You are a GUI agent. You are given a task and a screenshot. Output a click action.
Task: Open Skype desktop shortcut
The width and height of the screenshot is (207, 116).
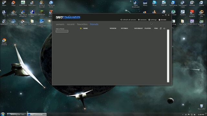(155, 4)
